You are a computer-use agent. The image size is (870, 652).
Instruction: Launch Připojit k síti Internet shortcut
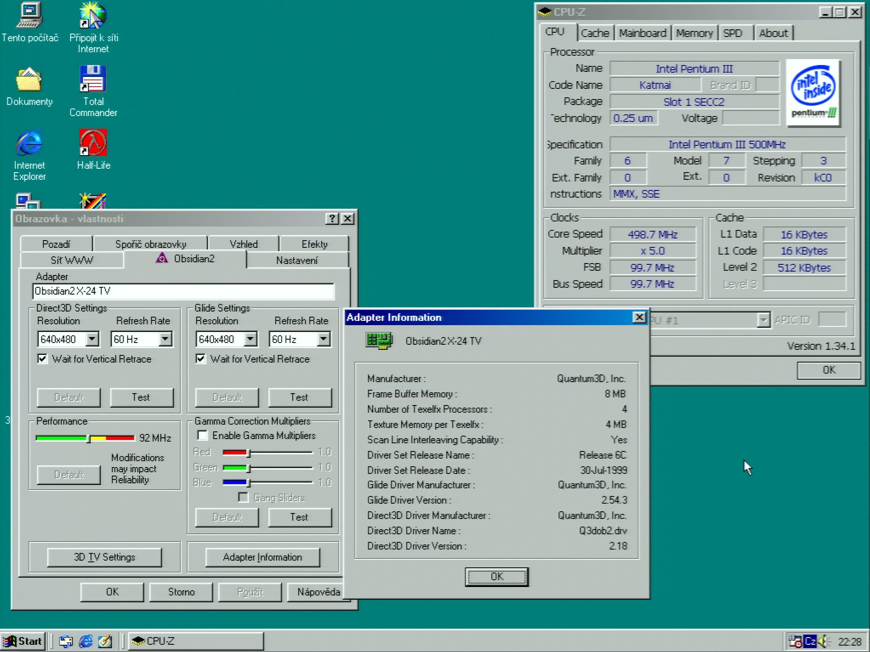(93, 16)
